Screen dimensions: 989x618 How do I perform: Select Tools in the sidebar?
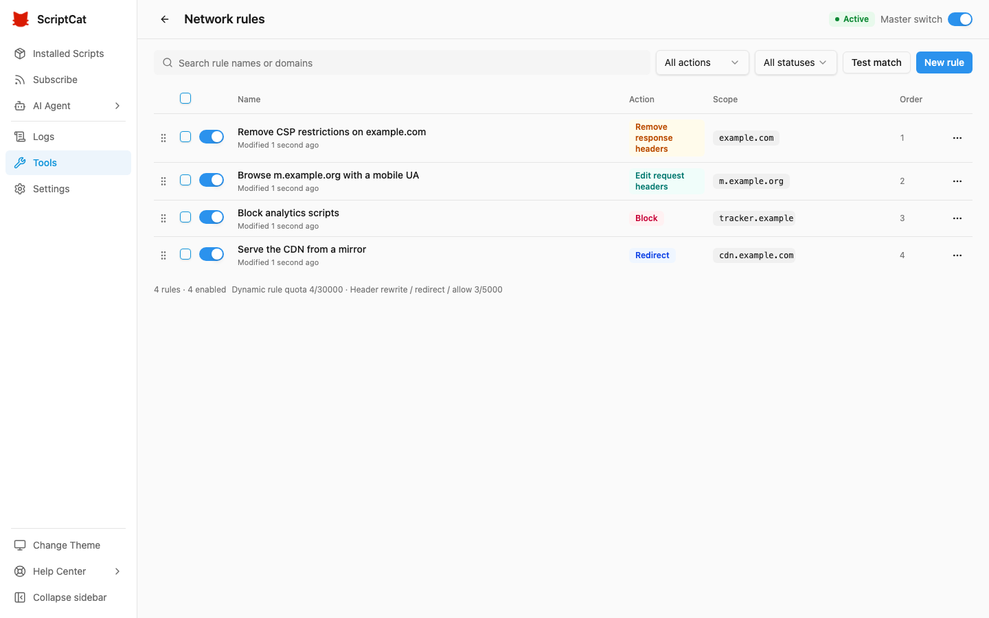(68, 163)
